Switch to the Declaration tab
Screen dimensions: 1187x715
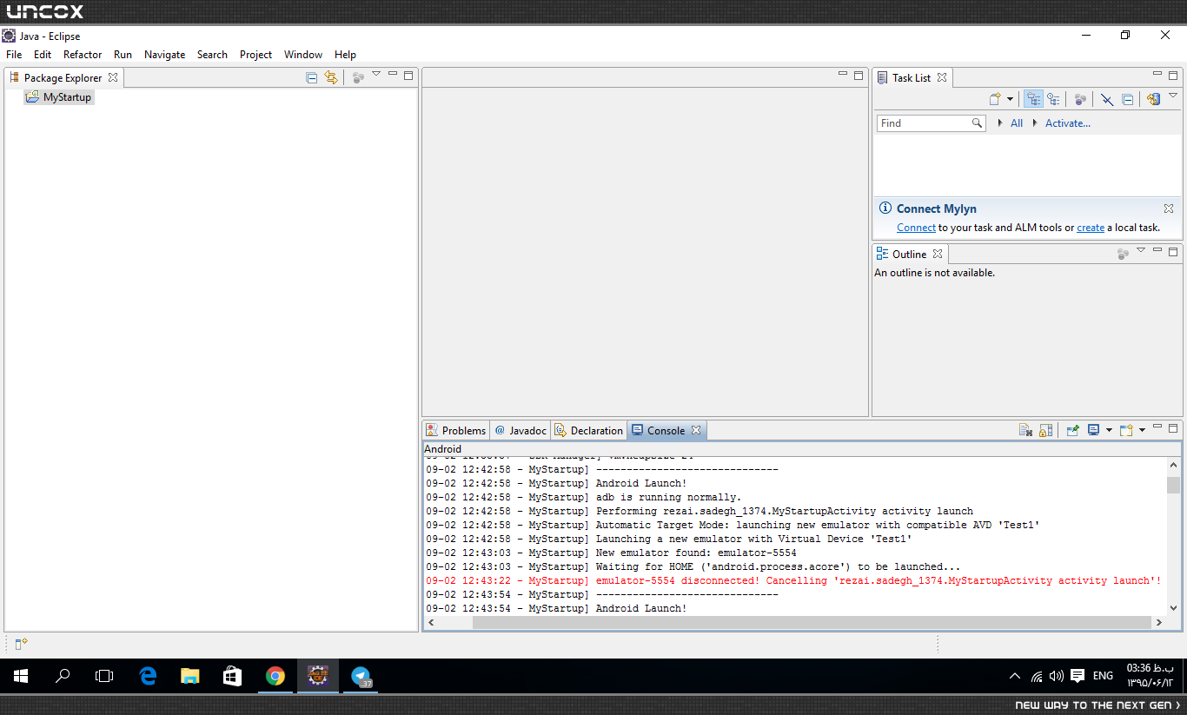pos(589,430)
